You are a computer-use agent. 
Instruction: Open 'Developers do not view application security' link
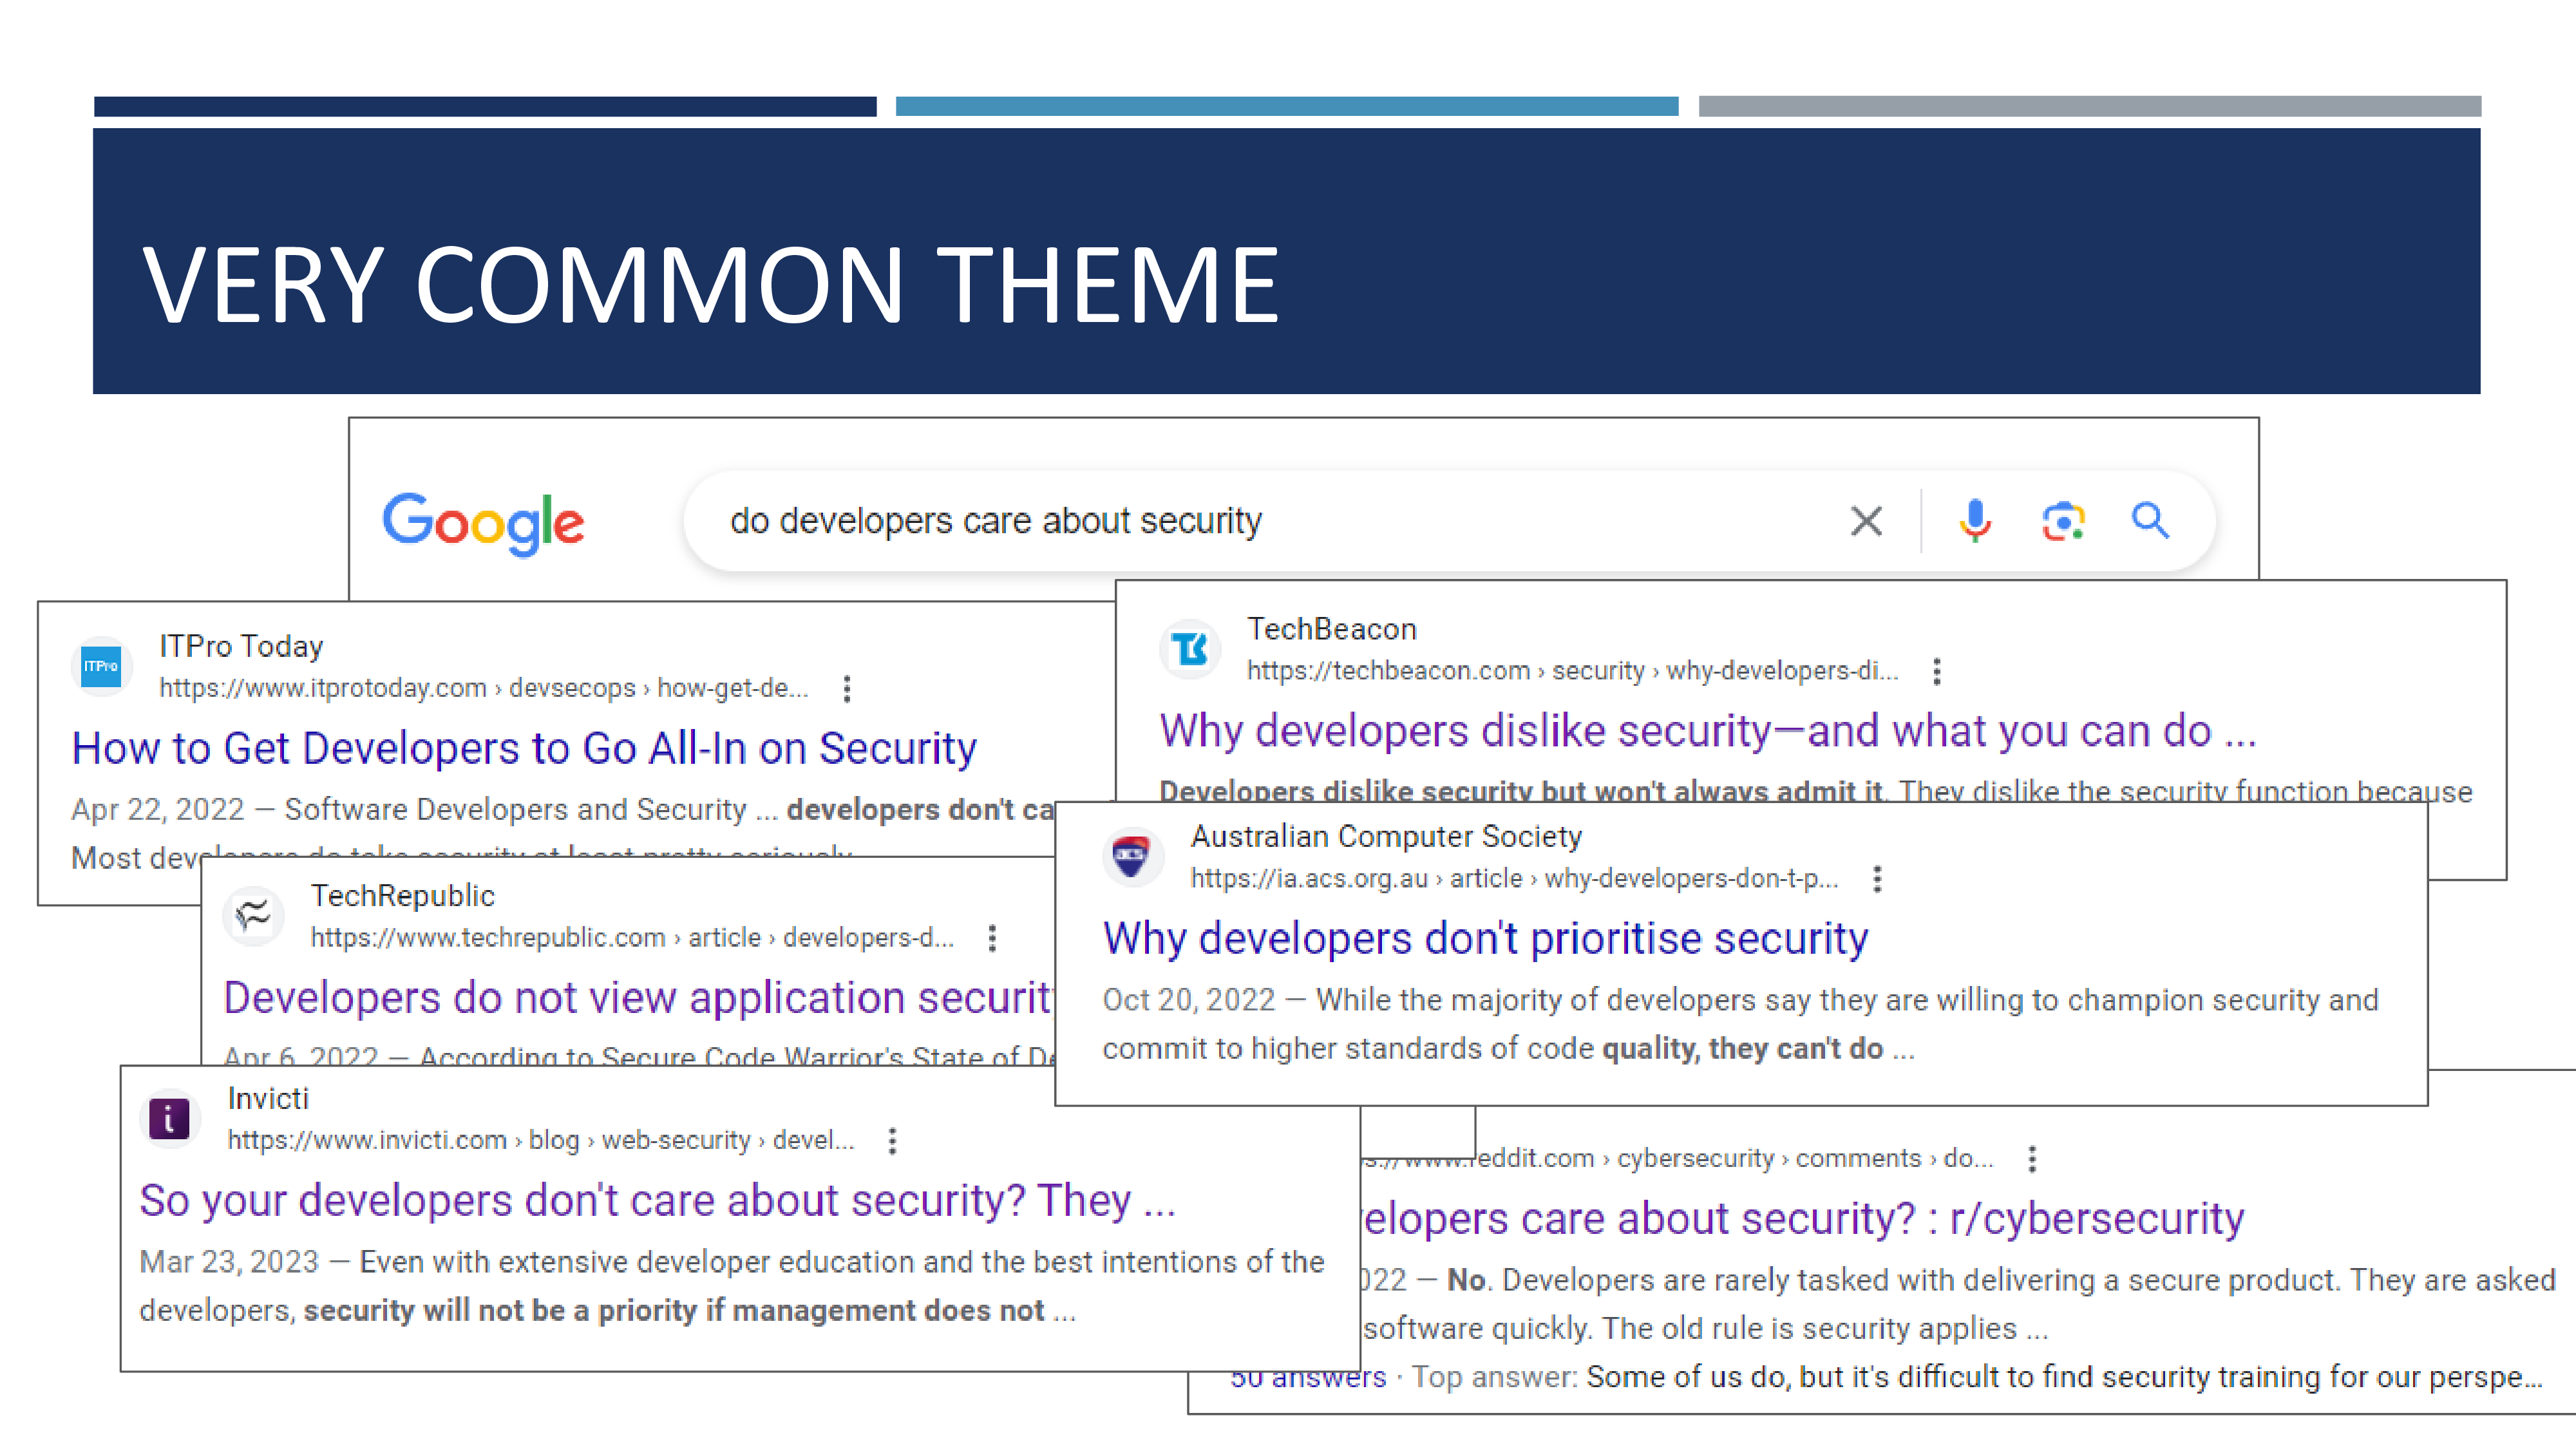point(639,998)
